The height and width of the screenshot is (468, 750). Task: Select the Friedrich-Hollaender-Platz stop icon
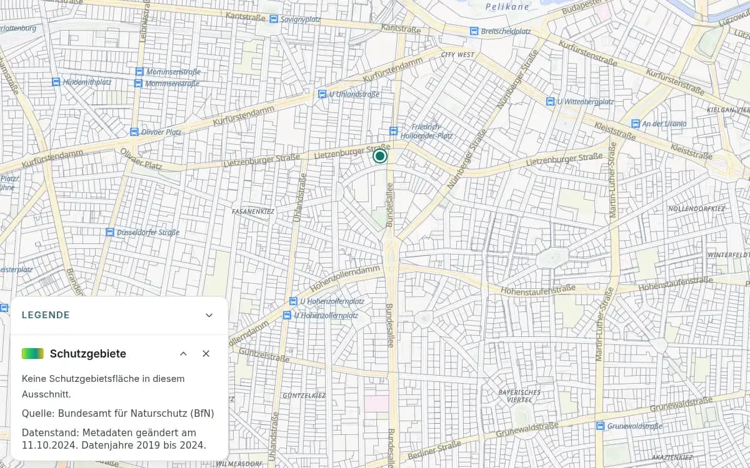click(x=393, y=131)
